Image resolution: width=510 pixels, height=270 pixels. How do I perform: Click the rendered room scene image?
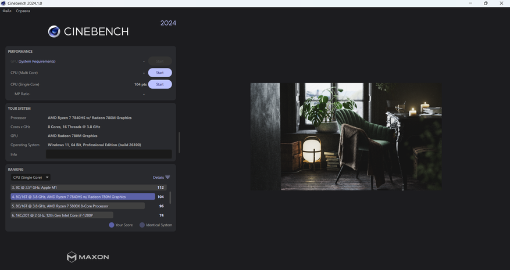tap(346, 136)
